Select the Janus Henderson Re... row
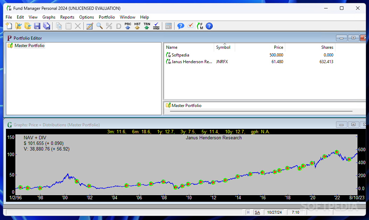The height and width of the screenshot is (220, 369). pos(265,62)
